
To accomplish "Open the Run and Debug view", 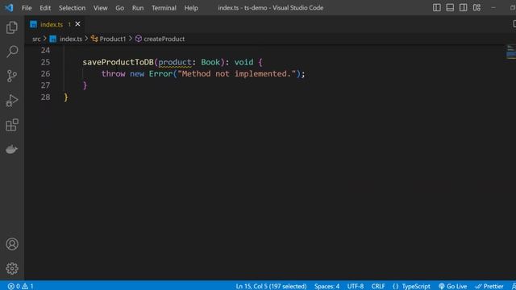I will [12, 100].
